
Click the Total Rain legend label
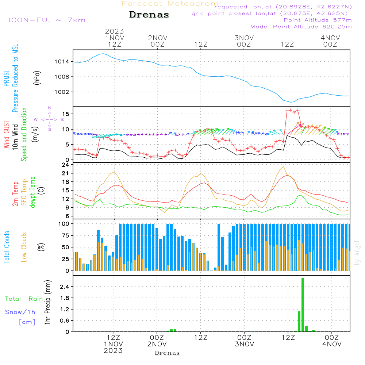[24, 299]
